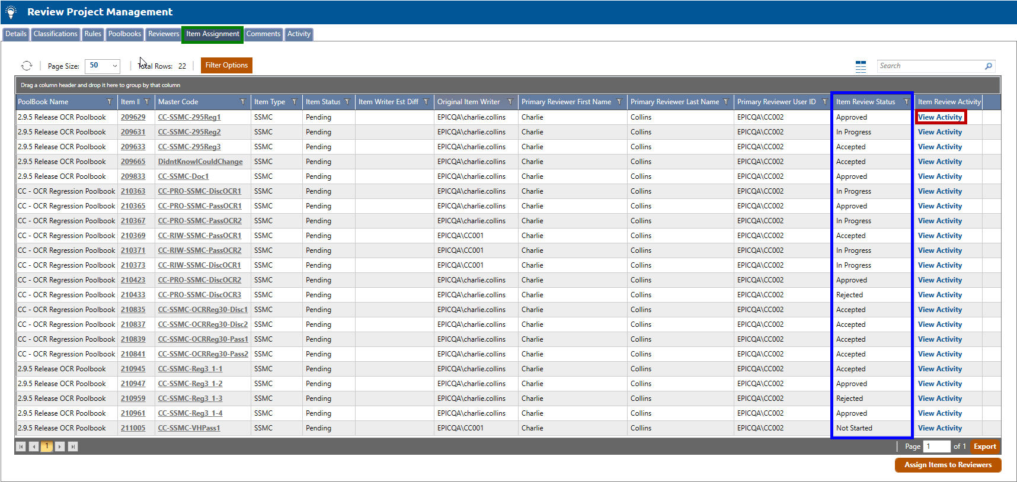
Task: Open filter for Master Code column
Action: pyautogui.click(x=242, y=102)
